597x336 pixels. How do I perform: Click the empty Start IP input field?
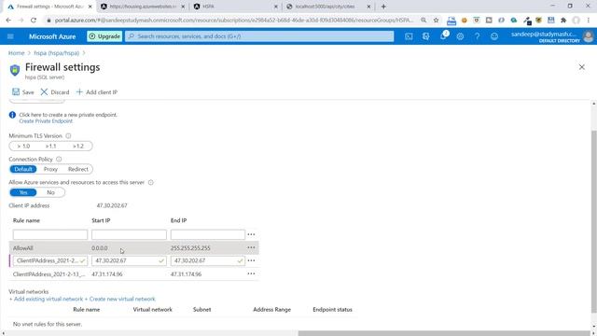click(129, 234)
